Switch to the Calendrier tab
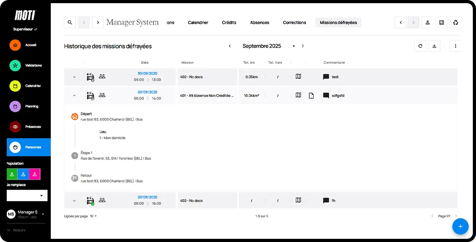The image size is (476, 242). pos(198,23)
